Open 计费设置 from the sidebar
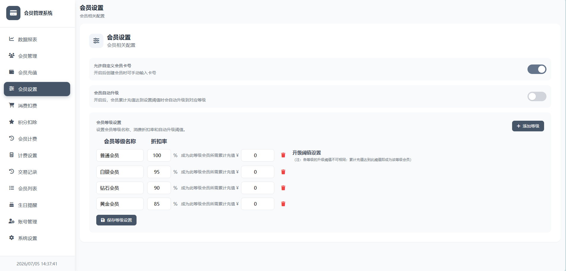The image size is (566, 271). 37,155
